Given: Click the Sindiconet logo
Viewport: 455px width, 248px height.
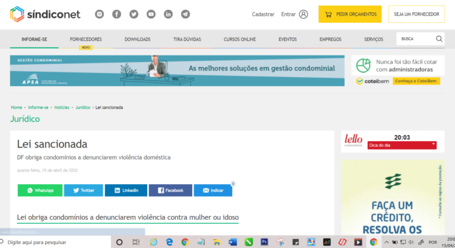Looking at the screenshot, I should 45,14.
